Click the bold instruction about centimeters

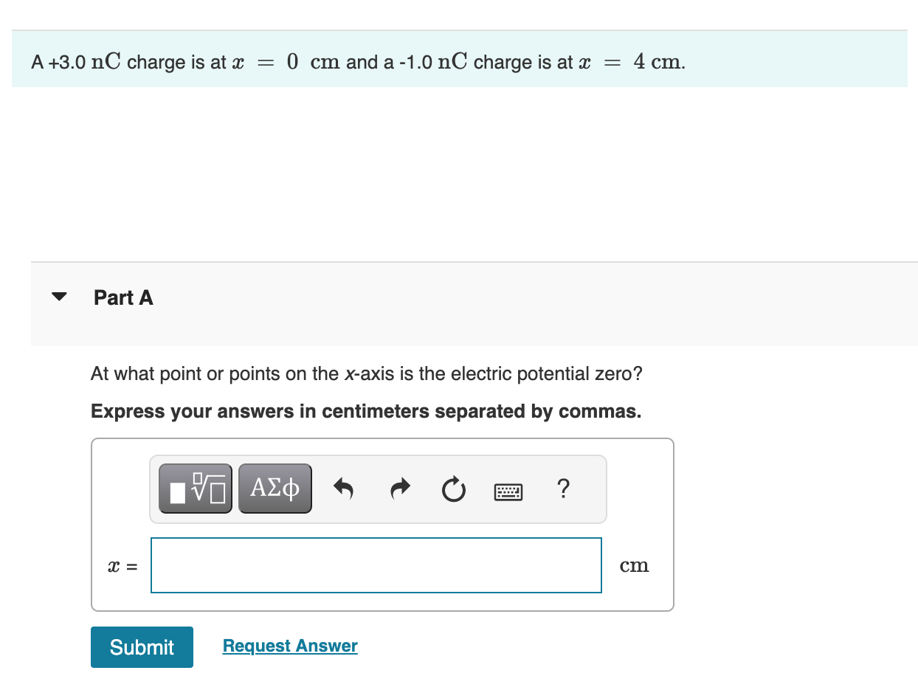pos(365,411)
